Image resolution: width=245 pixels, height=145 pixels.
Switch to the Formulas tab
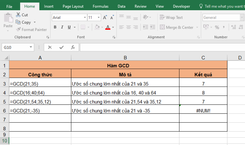(100, 6)
